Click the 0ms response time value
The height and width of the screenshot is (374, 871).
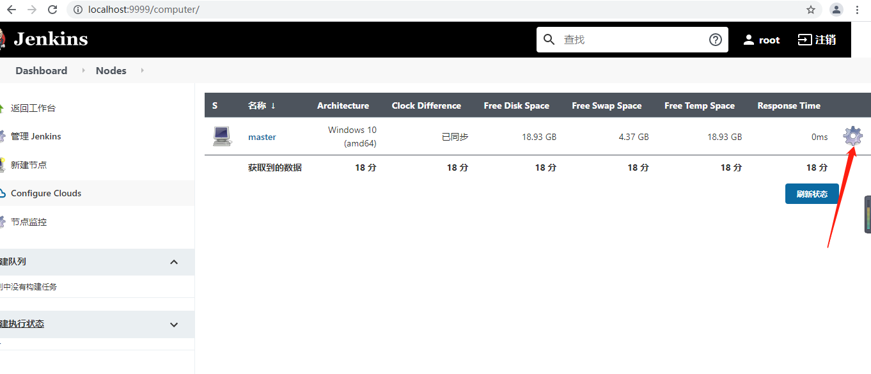(820, 137)
